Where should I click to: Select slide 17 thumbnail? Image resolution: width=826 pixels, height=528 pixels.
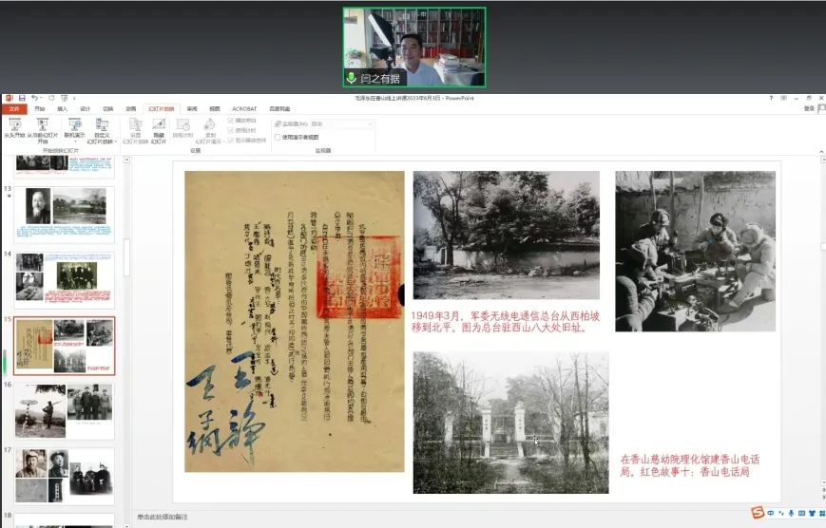pos(65,477)
